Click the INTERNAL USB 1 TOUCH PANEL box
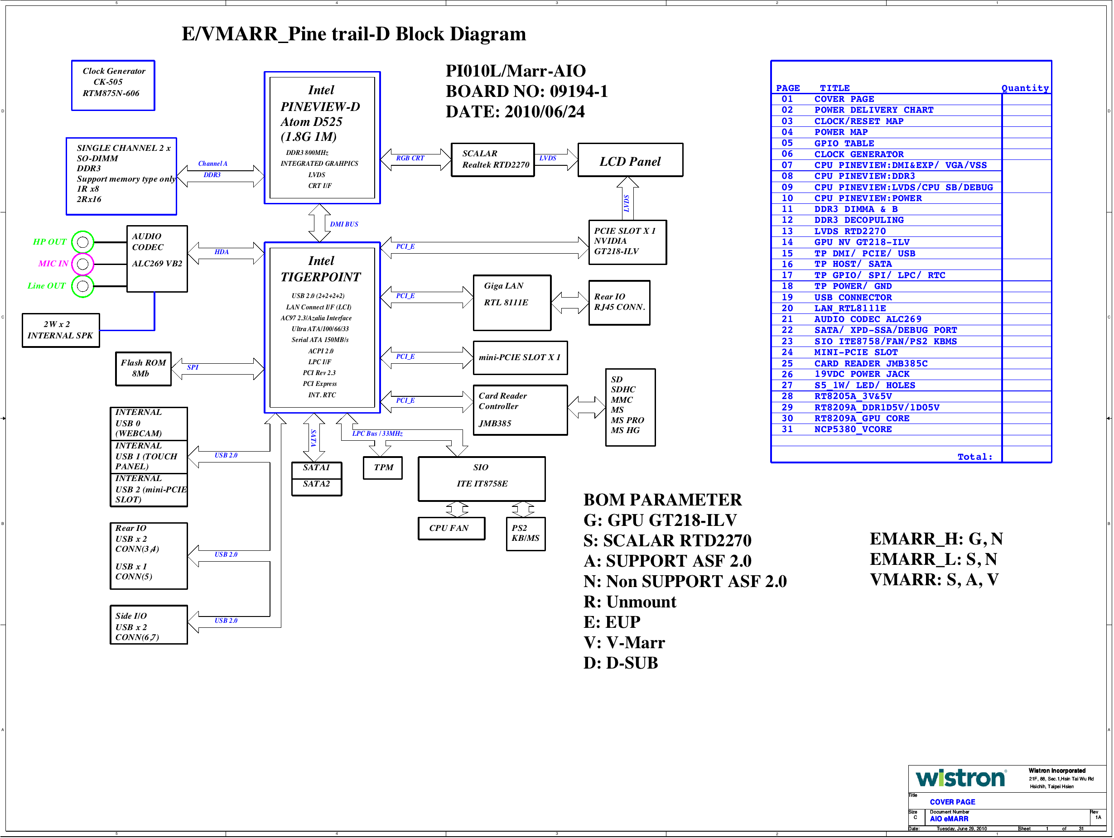 149,457
